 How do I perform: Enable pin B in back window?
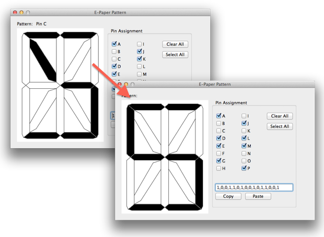pos(114,51)
